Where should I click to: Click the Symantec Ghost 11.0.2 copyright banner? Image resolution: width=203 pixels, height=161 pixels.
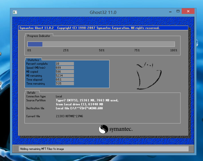103,28
